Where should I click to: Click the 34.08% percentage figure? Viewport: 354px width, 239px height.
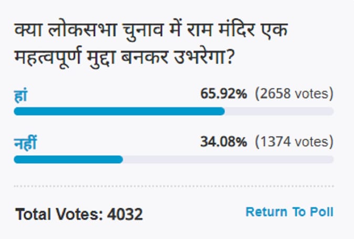[x=224, y=142]
